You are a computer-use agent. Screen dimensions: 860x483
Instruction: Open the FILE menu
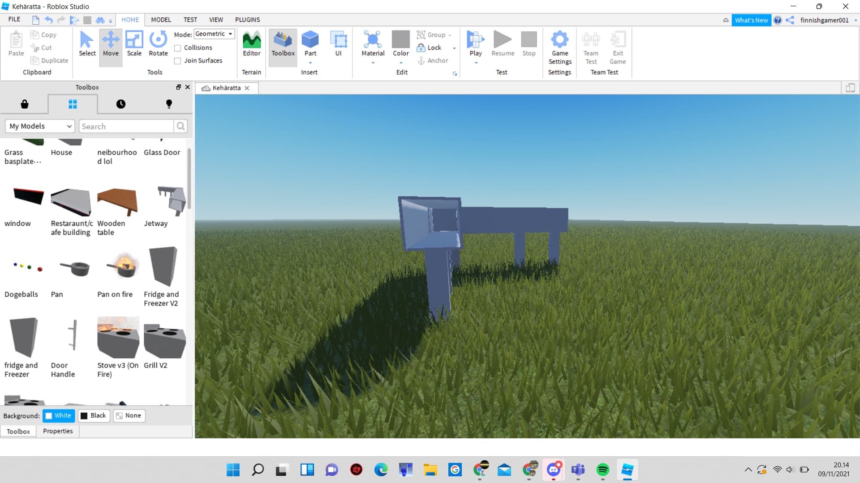[x=14, y=20]
